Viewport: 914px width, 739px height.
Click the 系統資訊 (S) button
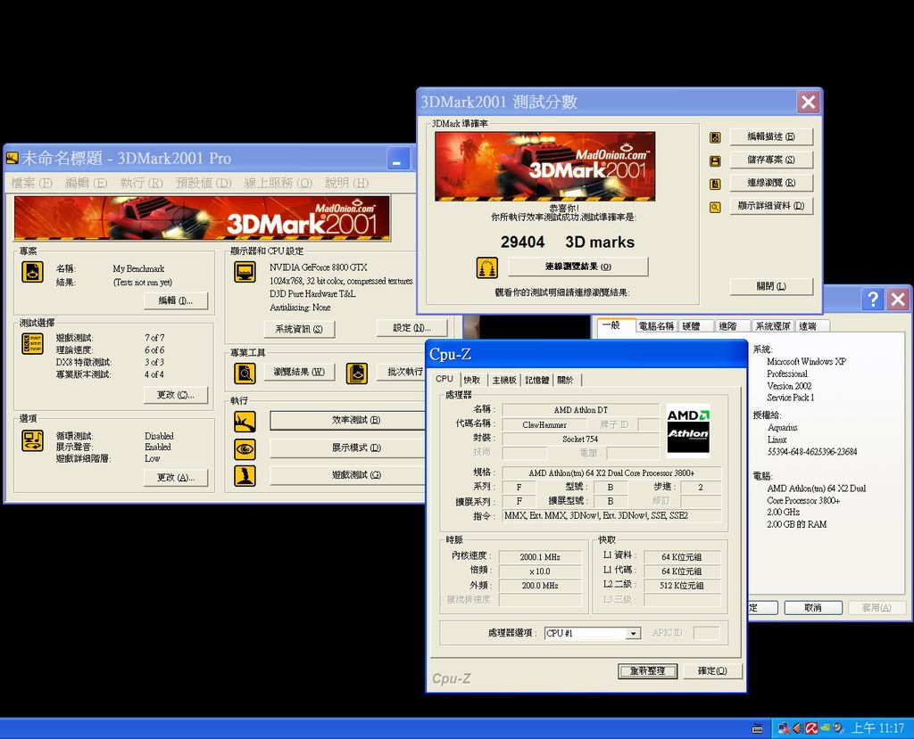pos(299,329)
